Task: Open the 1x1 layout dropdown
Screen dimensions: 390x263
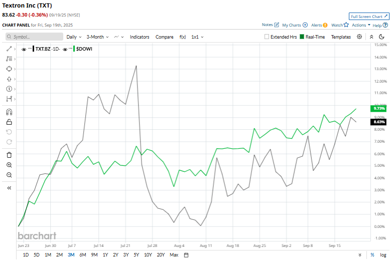Action: tap(197, 37)
